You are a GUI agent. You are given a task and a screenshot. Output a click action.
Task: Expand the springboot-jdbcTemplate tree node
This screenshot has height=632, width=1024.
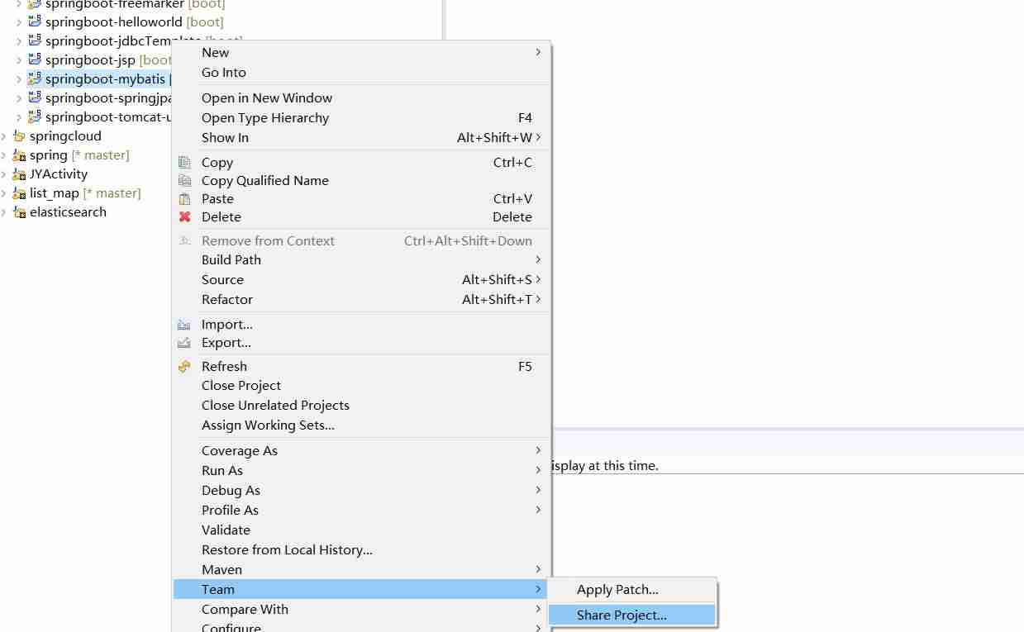click(19, 40)
